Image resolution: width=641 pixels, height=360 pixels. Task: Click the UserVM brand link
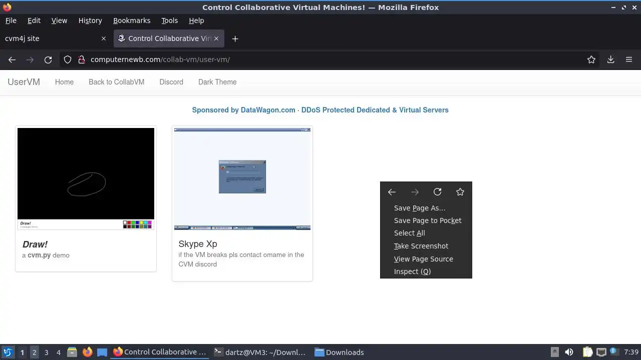pos(24,82)
